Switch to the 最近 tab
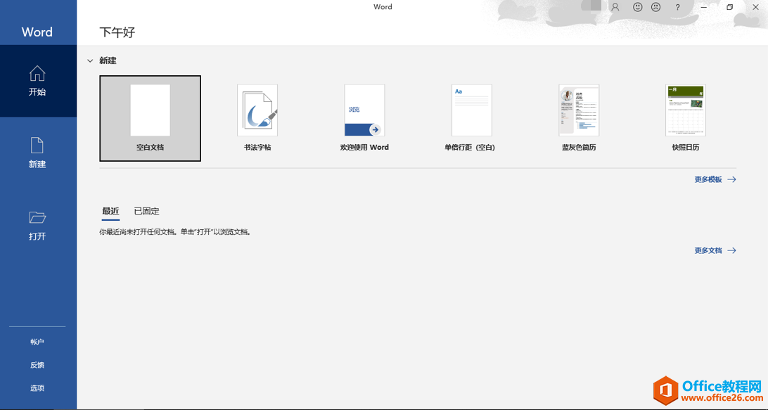The height and width of the screenshot is (410, 768). (110, 211)
